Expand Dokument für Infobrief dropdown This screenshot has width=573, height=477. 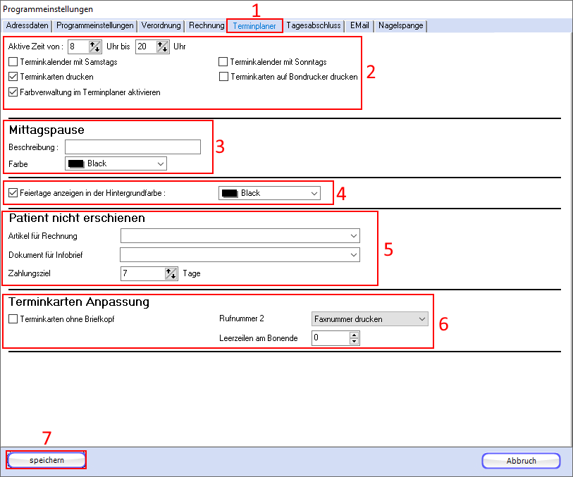[240, 254]
